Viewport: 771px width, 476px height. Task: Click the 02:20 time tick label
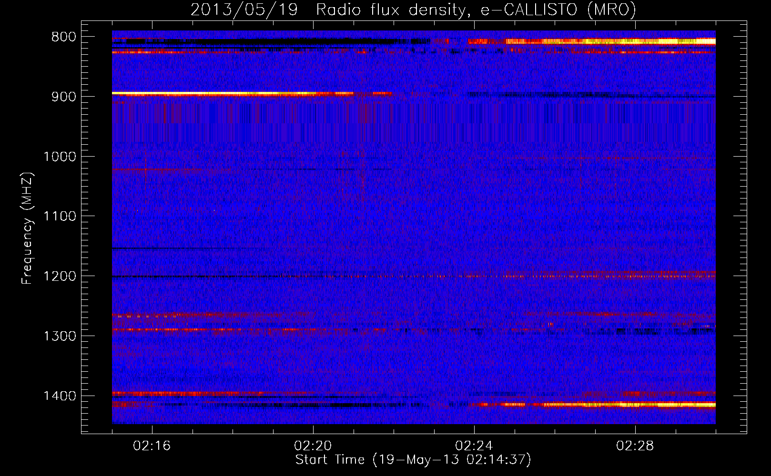click(313, 446)
